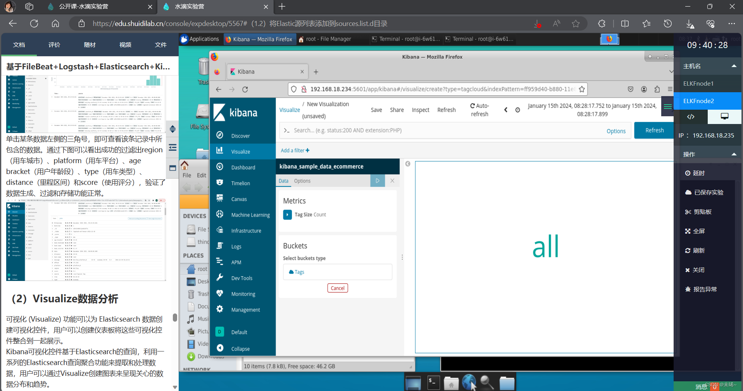Click 延时 delay action

click(695, 173)
